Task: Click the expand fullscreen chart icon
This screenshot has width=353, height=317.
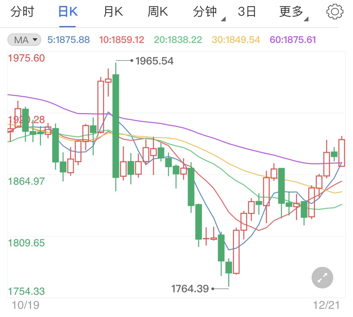Action: (x=322, y=277)
